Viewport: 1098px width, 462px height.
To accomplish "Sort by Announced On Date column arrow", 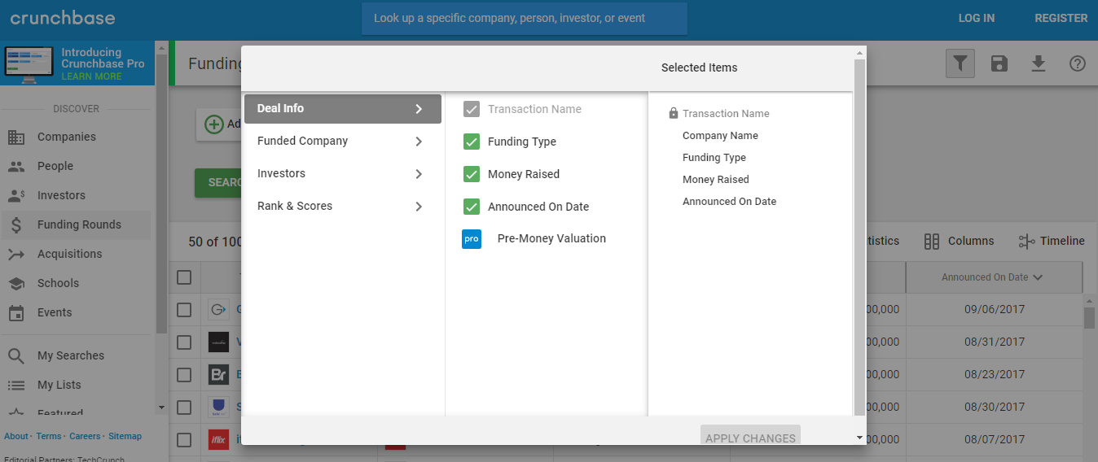I will 1038,277.
